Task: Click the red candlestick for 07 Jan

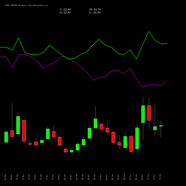Action: [x=131, y=144]
